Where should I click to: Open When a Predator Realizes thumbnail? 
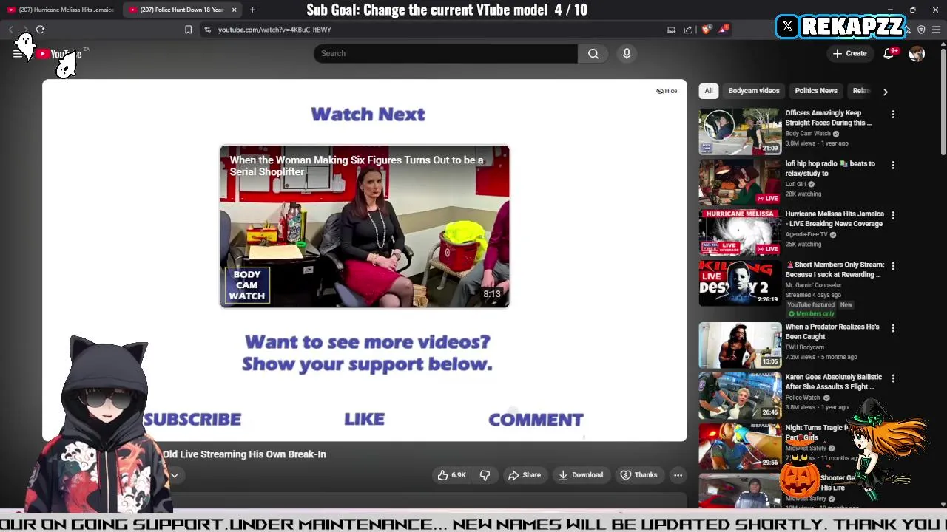pos(740,345)
